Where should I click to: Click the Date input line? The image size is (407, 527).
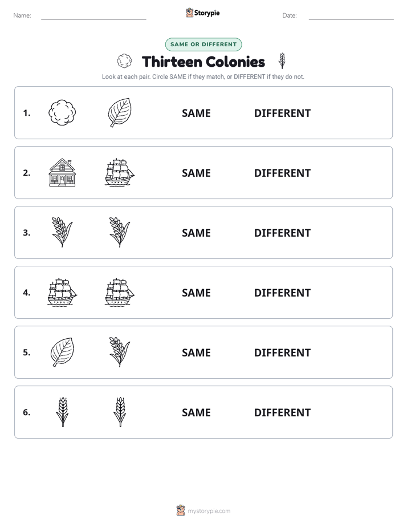[x=351, y=16]
